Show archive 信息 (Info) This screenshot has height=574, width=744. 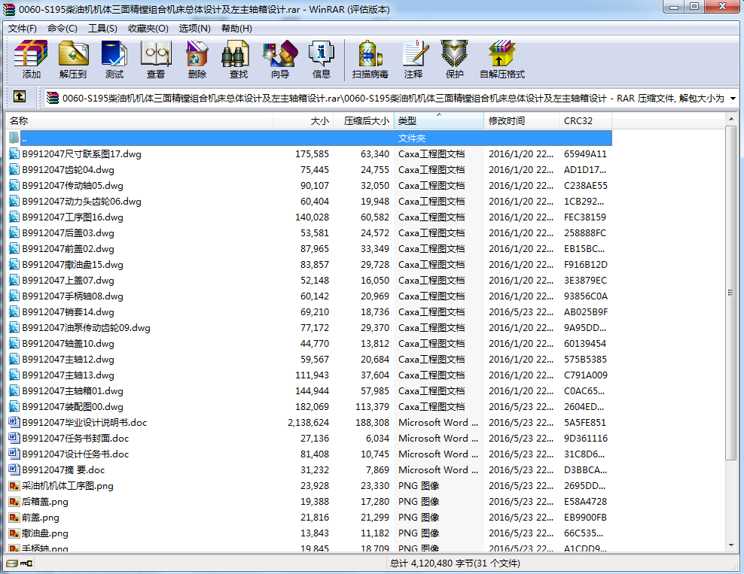coord(322,59)
